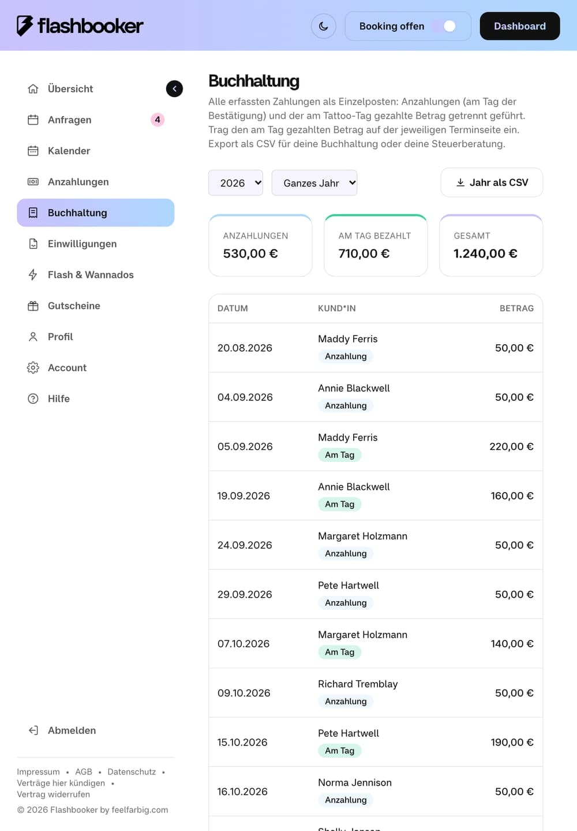Go to Profil page
577x831 pixels.
tap(96, 337)
